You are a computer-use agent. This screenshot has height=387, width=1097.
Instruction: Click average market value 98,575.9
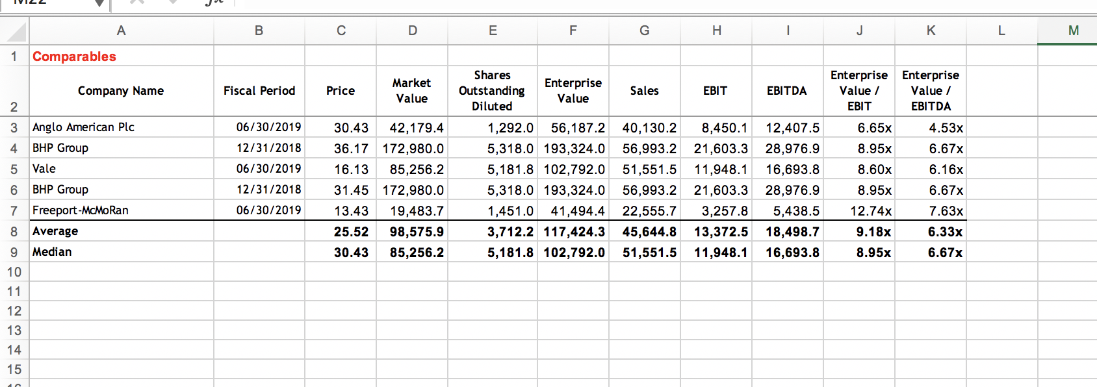(412, 231)
